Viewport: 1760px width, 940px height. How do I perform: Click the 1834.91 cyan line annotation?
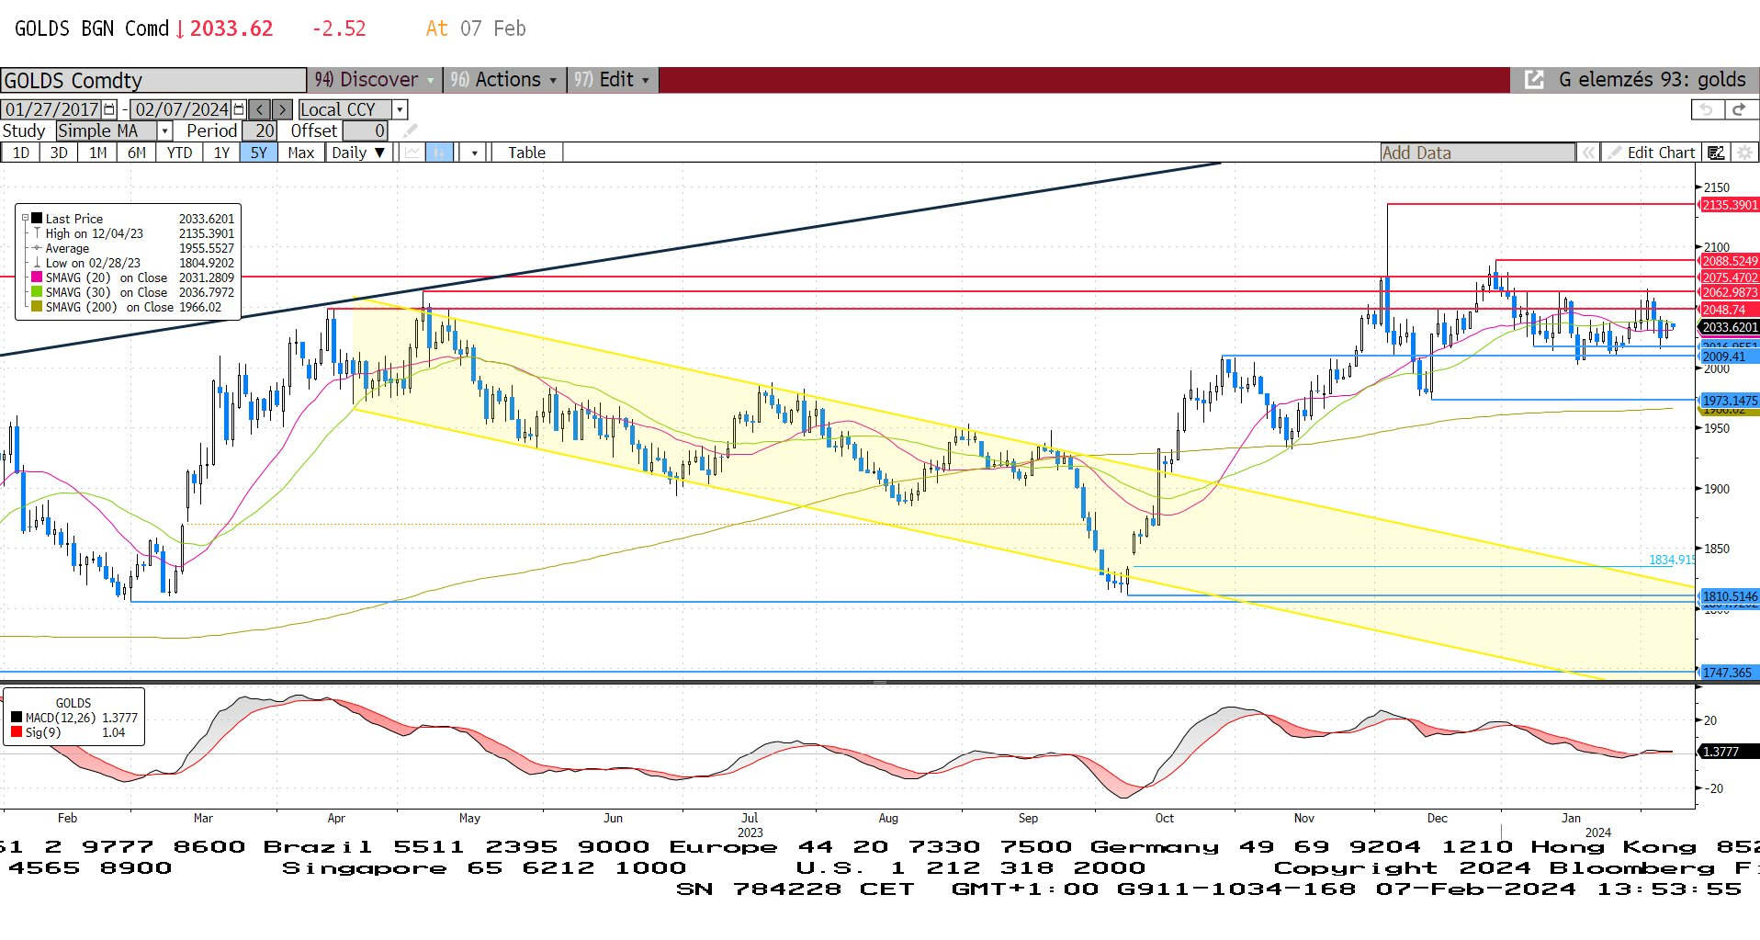point(1672,560)
